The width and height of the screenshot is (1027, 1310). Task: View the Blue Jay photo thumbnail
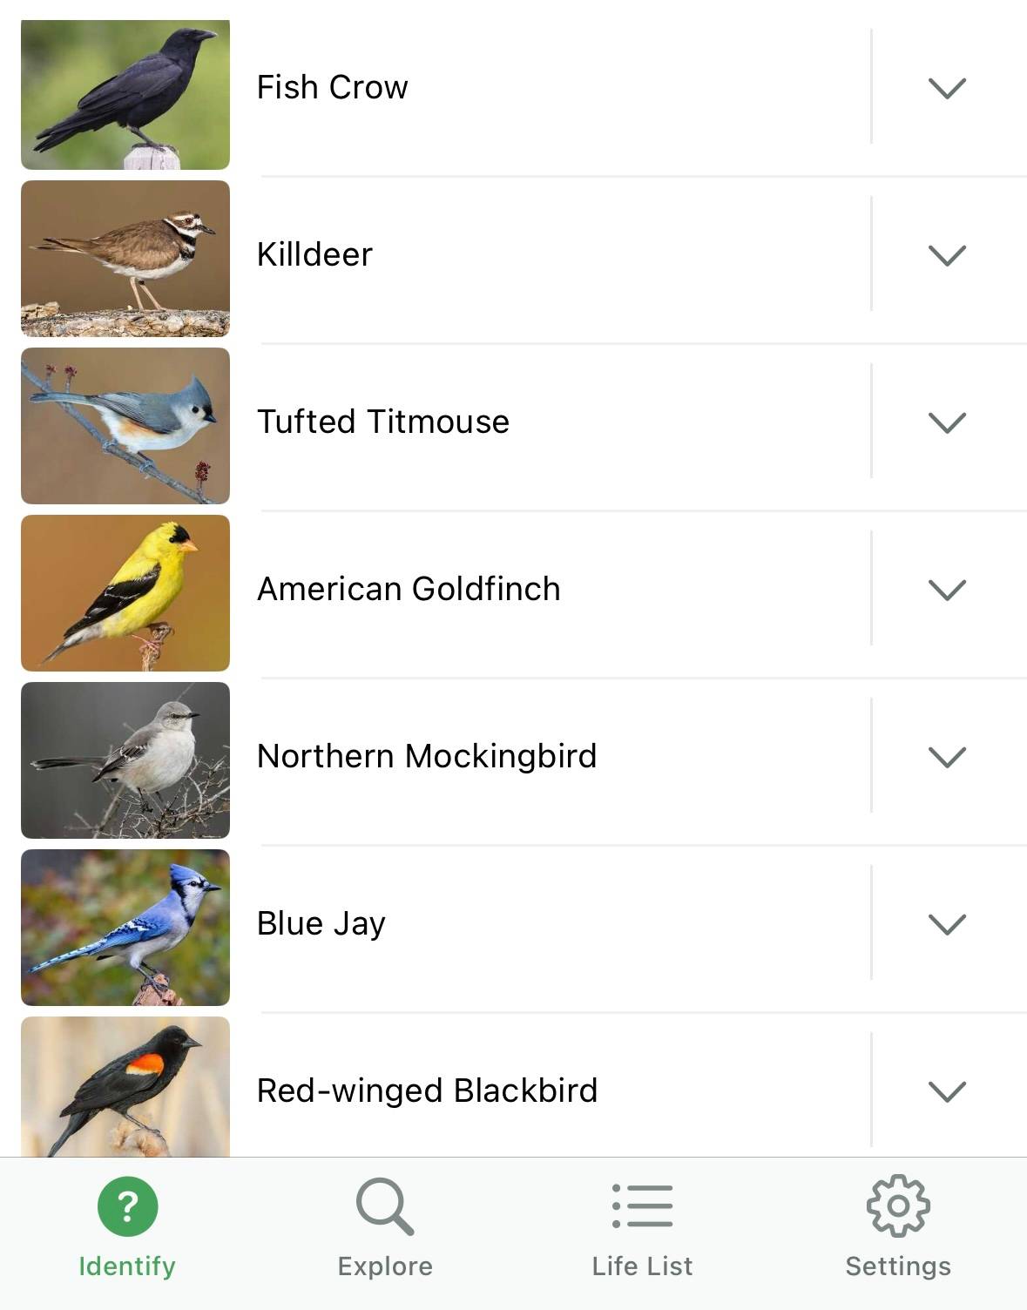pyautogui.click(x=125, y=928)
